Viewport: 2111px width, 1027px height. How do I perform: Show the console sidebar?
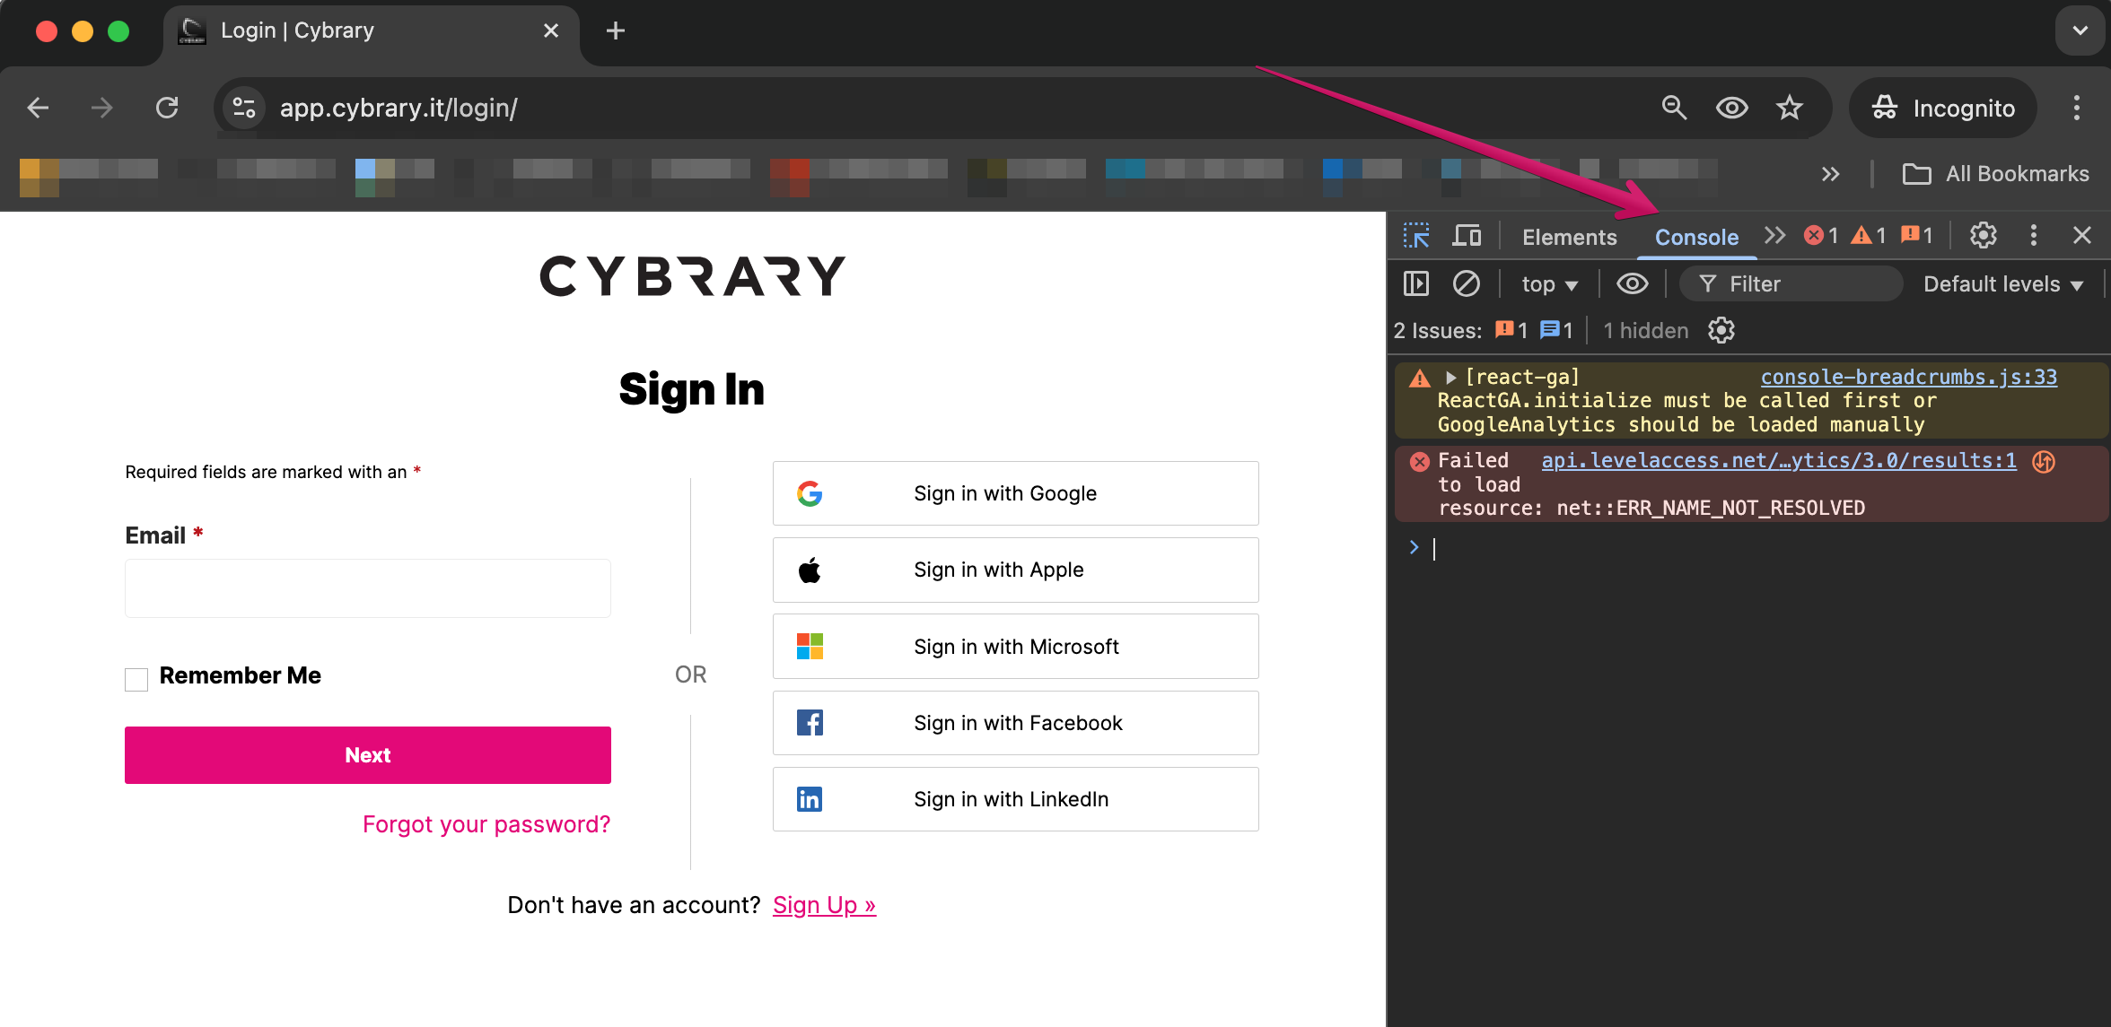1415,283
